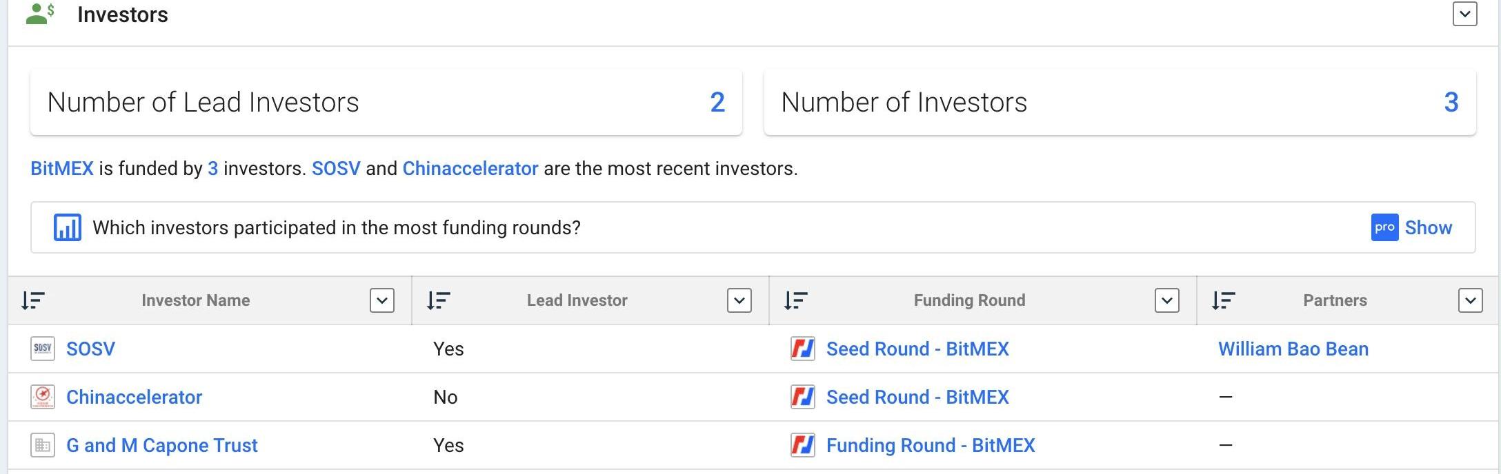Click the most funding rounds question text
This screenshot has height=474, width=1501.
(x=337, y=227)
